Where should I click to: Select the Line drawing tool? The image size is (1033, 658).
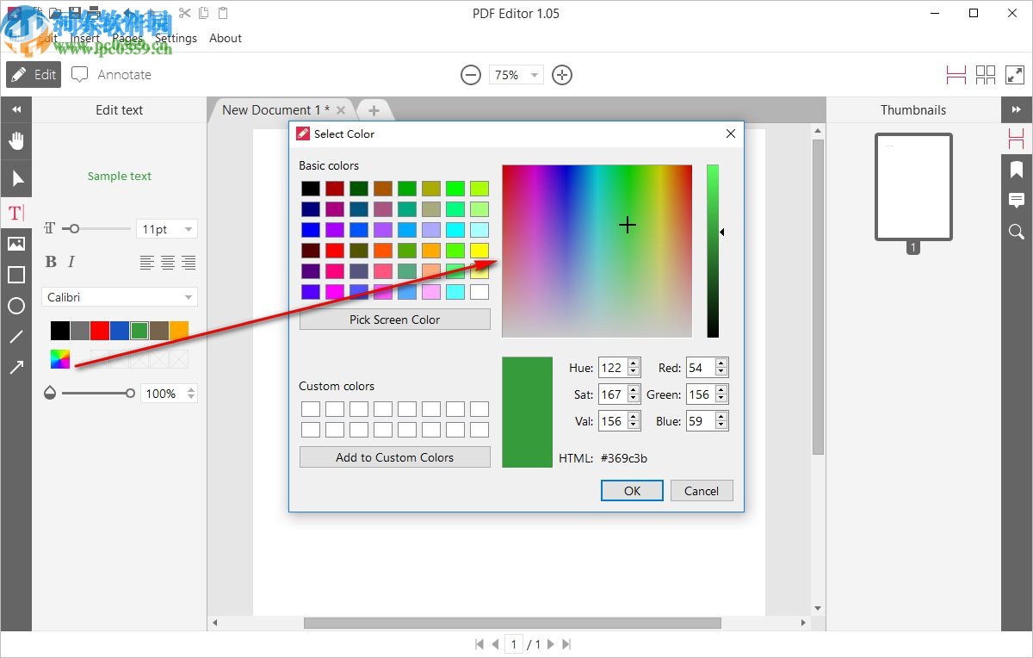tap(15, 337)
